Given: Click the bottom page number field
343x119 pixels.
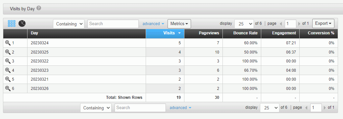Looking at the screenshot, I should (x=316, y=108).
